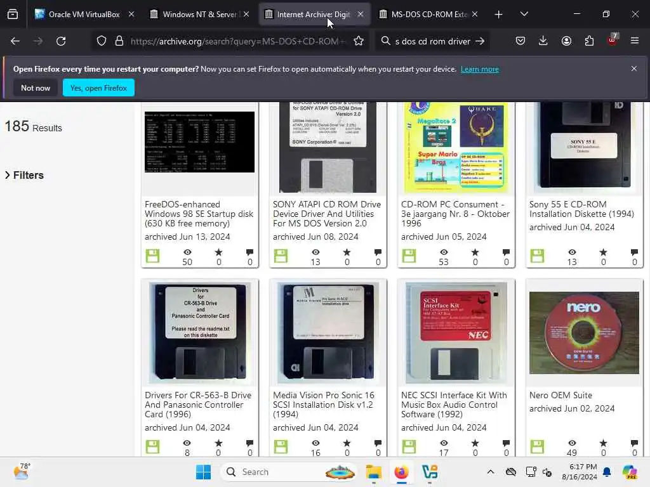The image size is (650, 487).
Task: Open the Copilot preview icon in taskbar
Action: (630, 472)
